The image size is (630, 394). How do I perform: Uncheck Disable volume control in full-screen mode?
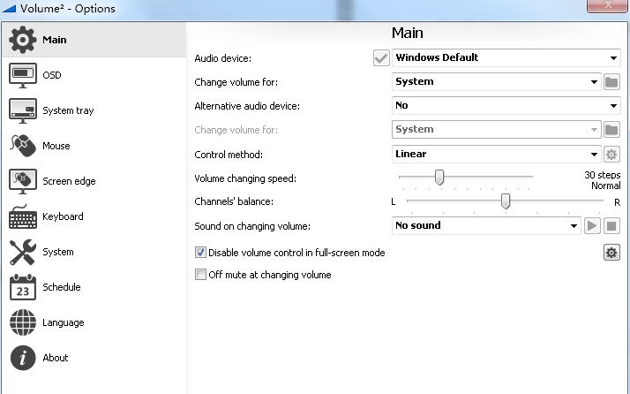pos(200,253)
